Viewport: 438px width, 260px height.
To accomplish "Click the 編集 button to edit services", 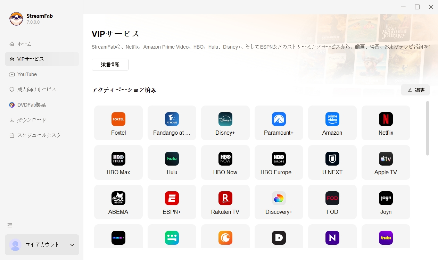I will [415, 90].
